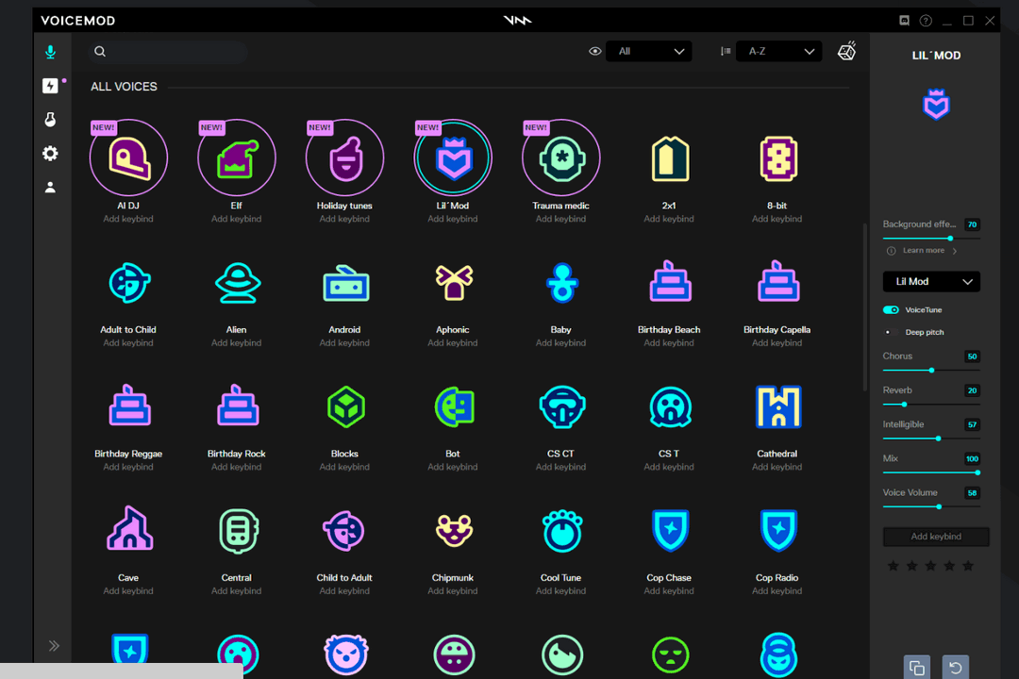1019x679 pixels.
Task: Click the Learn more link
Action: (x=923, y=251)
